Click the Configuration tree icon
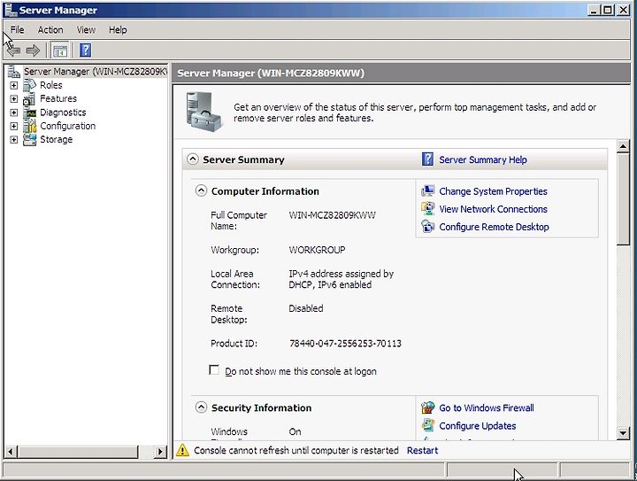This screenshot has height=481, width=637. click(x=30, y=126)
